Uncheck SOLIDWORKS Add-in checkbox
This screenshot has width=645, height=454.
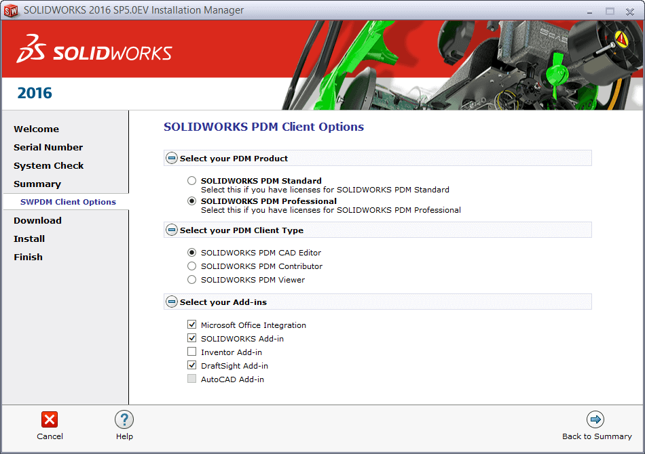click(x=191, y=338)
